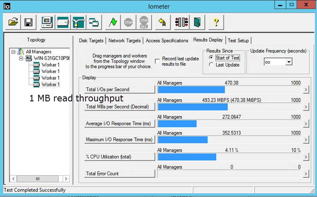Start a new disk worker

[63, 22]
